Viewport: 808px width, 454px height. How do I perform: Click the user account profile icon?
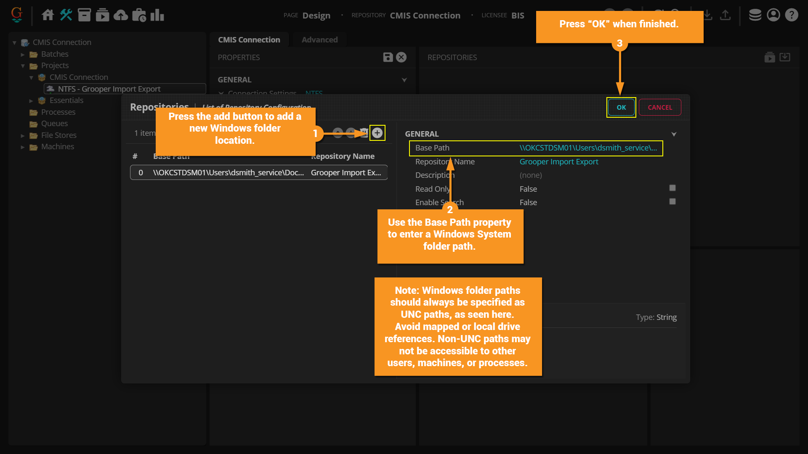tap(773, 15)
